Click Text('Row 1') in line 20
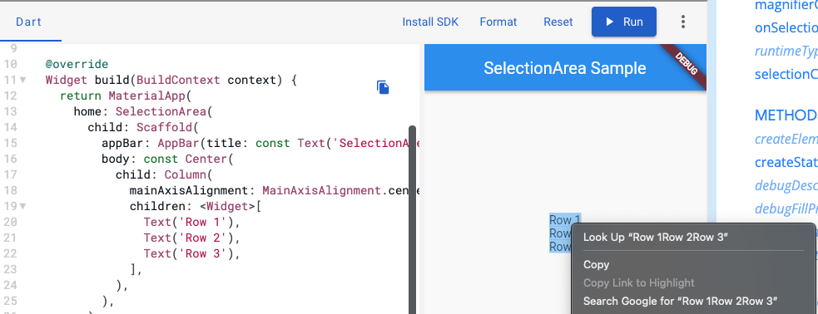This screenshot has width=818, height=314. point(190,222)
